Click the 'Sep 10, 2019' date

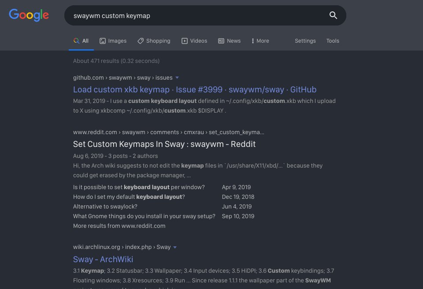pos(238,216)
